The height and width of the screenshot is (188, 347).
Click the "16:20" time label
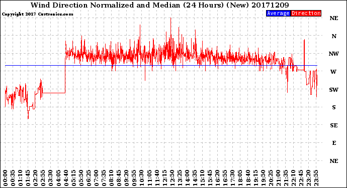218,178
